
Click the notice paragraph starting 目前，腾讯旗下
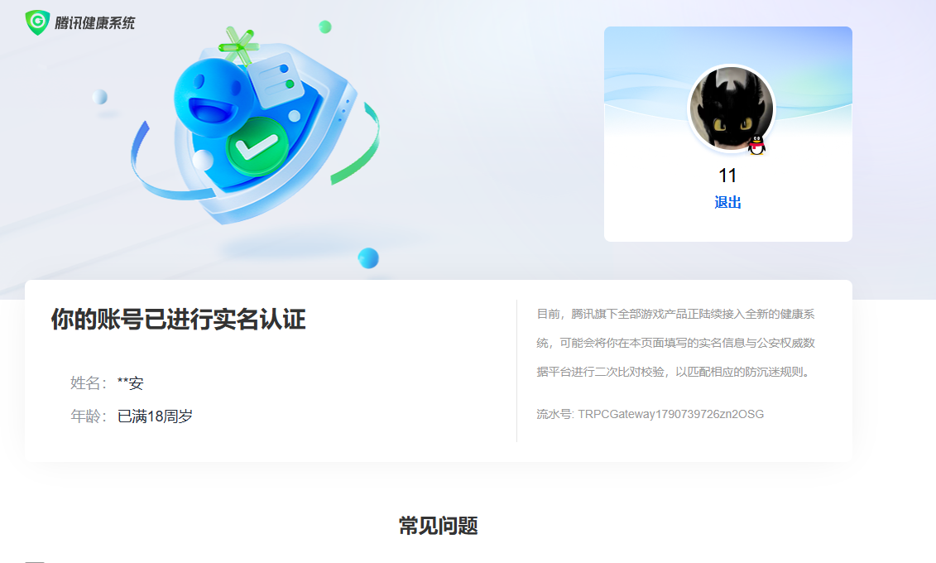(676, 343)
